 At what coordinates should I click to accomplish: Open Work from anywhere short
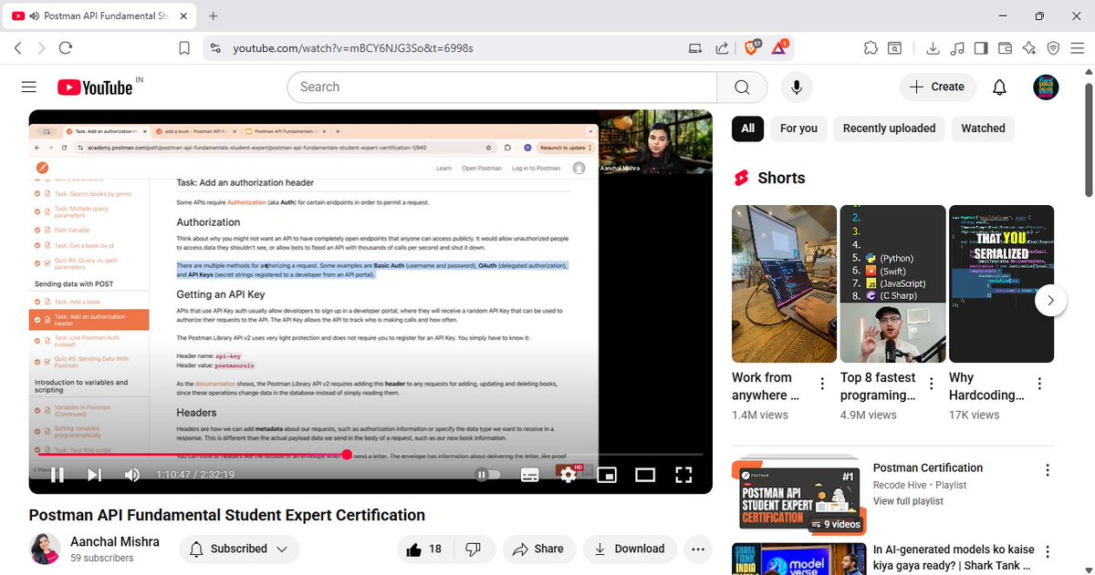coord(784,283)
